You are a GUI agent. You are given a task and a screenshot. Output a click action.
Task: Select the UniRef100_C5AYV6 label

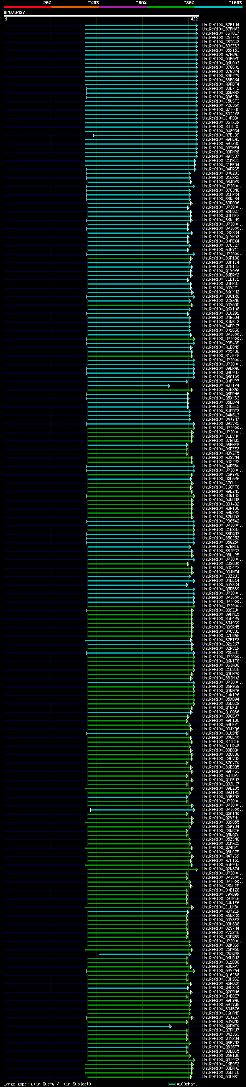click(220, 474)
